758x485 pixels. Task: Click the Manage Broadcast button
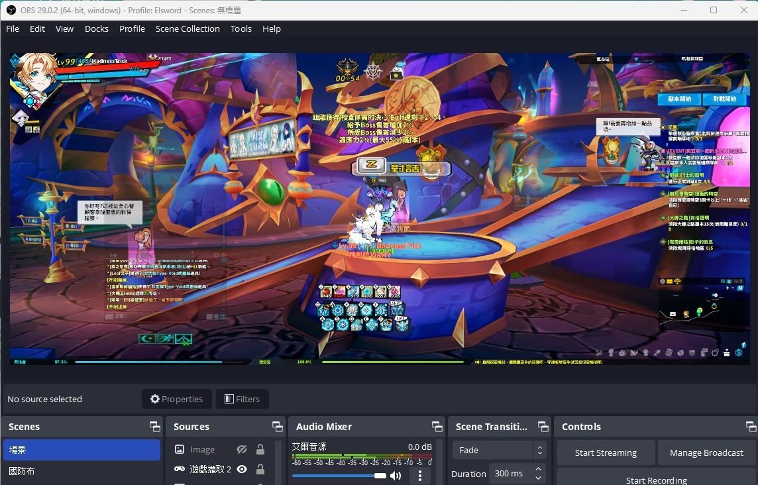pos(706,453)
